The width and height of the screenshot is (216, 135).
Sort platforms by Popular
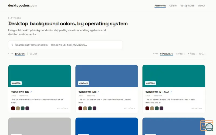pos(167,54)
